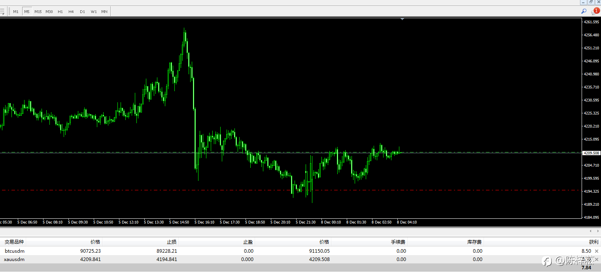The width and height of the screenshot is (601, 278).
Task: Switch to the MN monthly timeframe
Action: point(104,11)
